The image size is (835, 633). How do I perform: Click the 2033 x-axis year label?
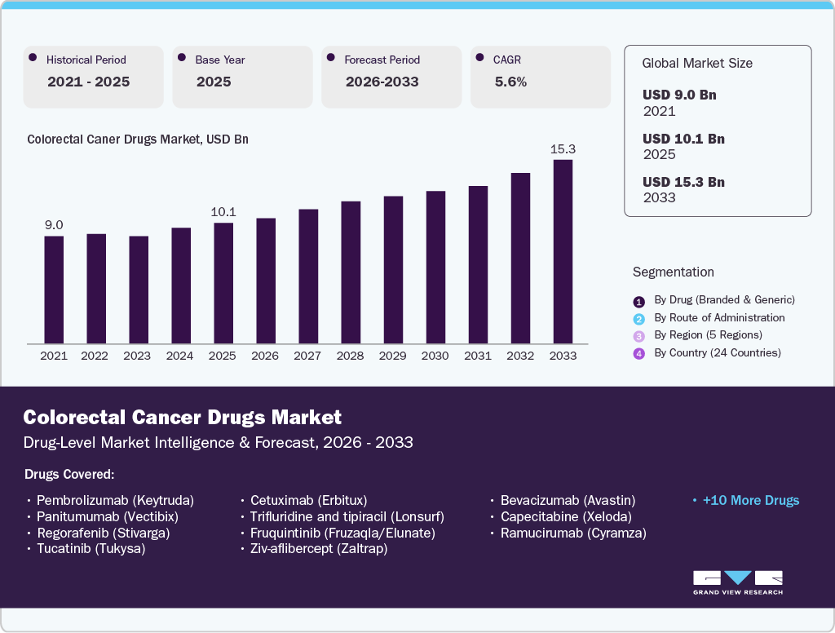click(x=563, y=356)
